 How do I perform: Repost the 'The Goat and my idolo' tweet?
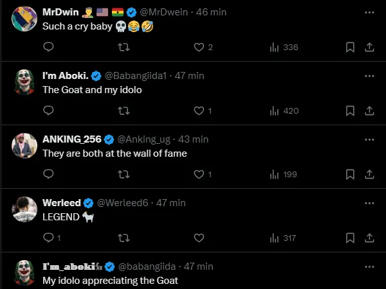pyautogui.click(x=124, y=110)
